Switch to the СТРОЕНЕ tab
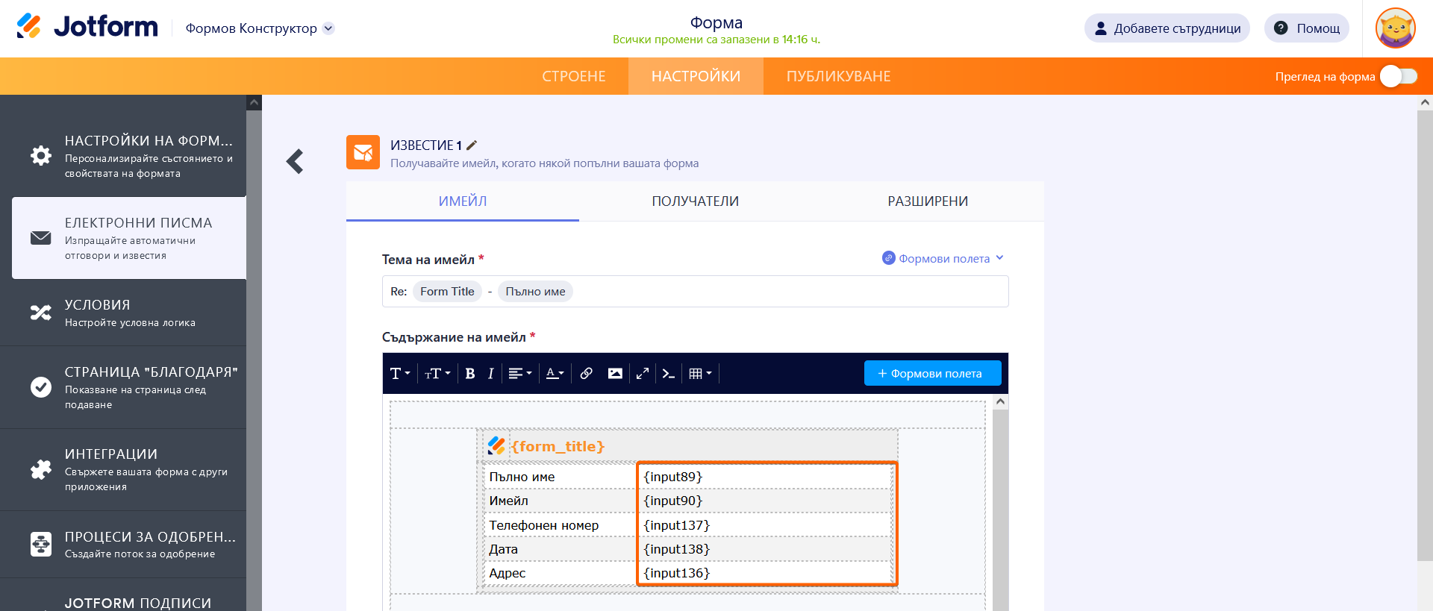 tap(574, 76)
